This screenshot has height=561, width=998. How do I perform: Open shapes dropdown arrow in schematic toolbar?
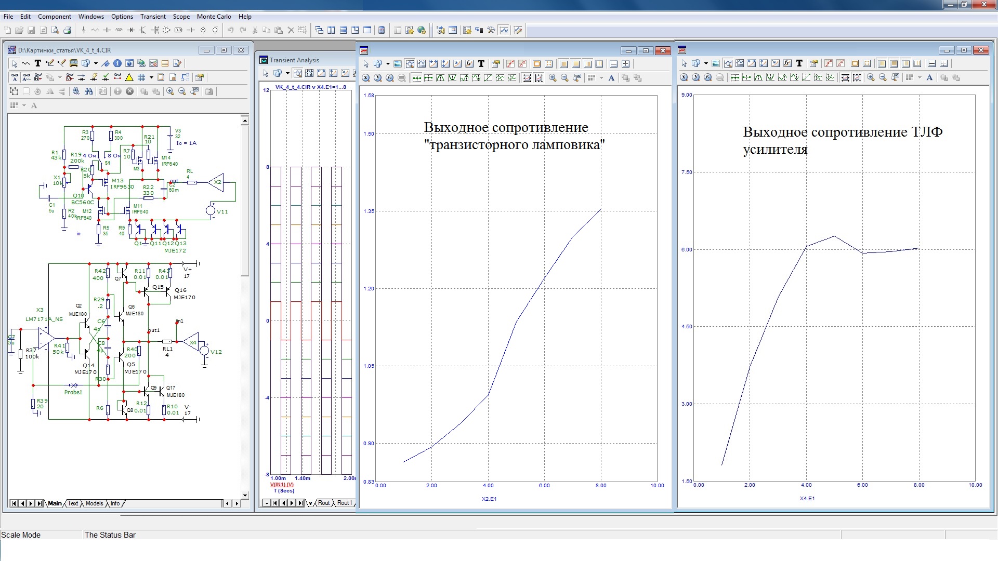point(96,63)
